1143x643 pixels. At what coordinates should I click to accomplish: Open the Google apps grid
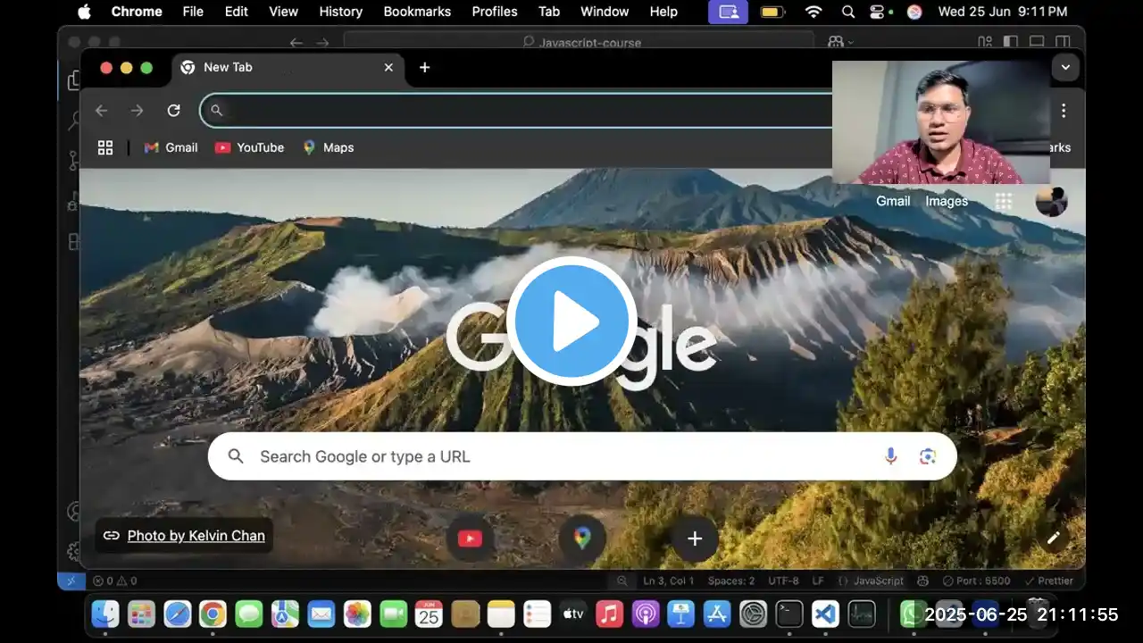[1004, 202]
